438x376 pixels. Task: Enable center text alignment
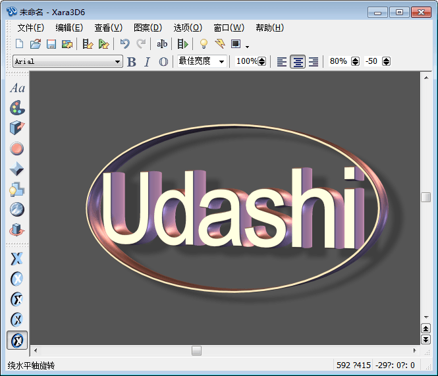coord(298,61)
